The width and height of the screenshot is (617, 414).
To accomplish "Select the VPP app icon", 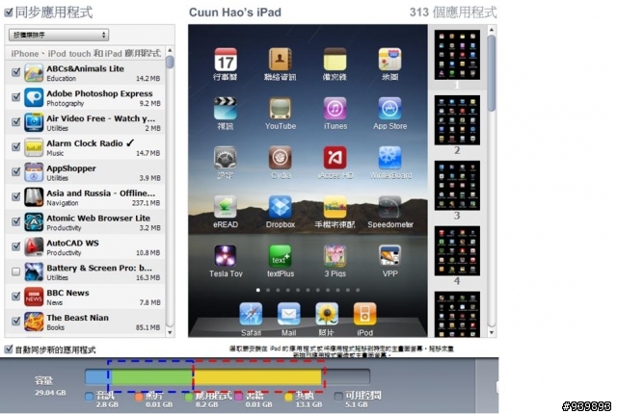I will pos(389,256).
